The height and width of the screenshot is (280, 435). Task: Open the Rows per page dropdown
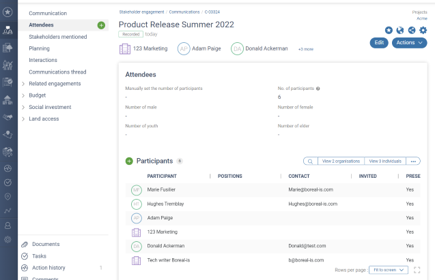388,270
